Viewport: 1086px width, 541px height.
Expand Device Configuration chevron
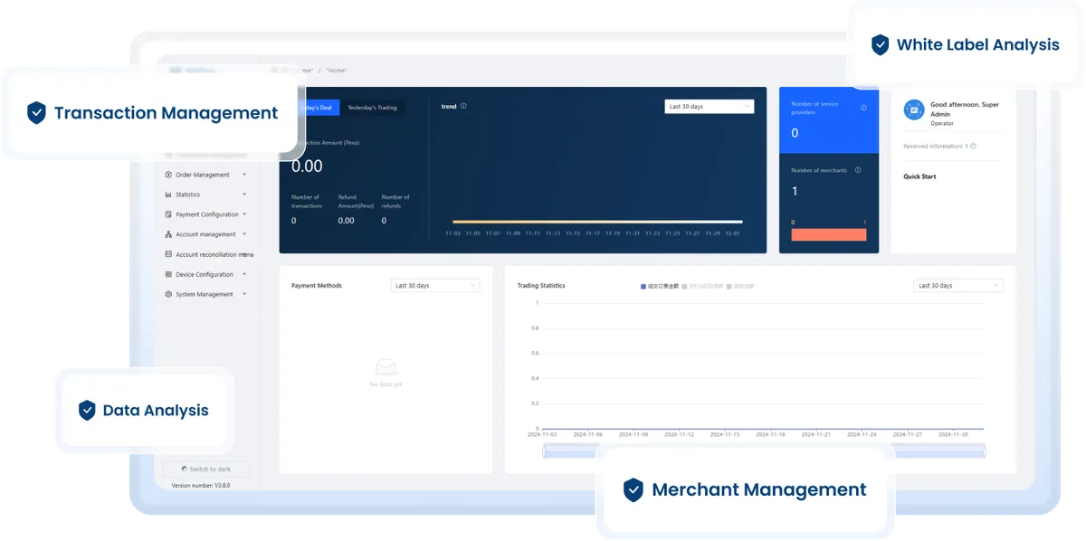(244, 274)
